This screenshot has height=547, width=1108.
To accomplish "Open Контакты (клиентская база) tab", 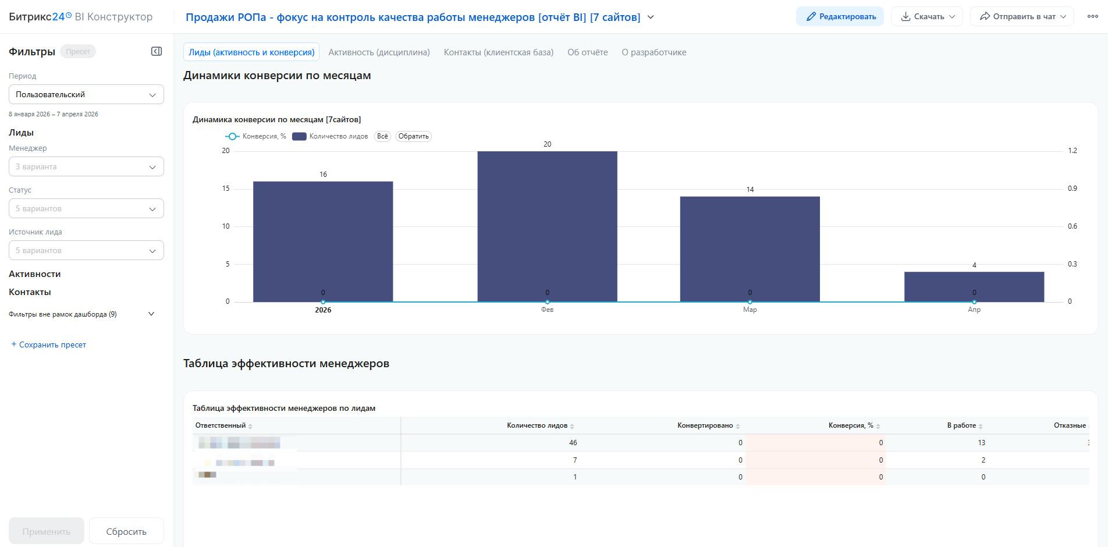I will click(x=498, y=52).
